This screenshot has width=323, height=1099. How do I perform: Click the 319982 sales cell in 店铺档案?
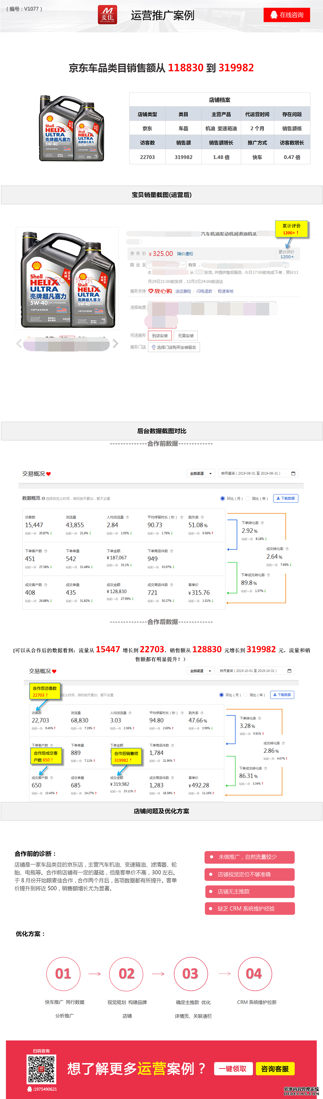point(183,157)
